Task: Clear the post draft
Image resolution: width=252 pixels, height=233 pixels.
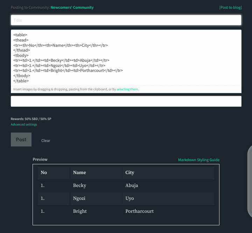Action: 46,141
